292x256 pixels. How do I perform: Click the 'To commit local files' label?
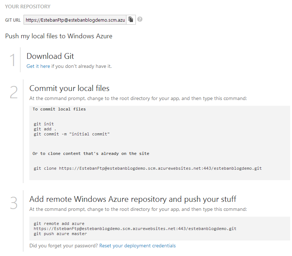coord(59,109)
